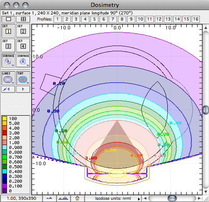
Task: Click the yellow 100 legend color swatch
Action: [4, 118]
